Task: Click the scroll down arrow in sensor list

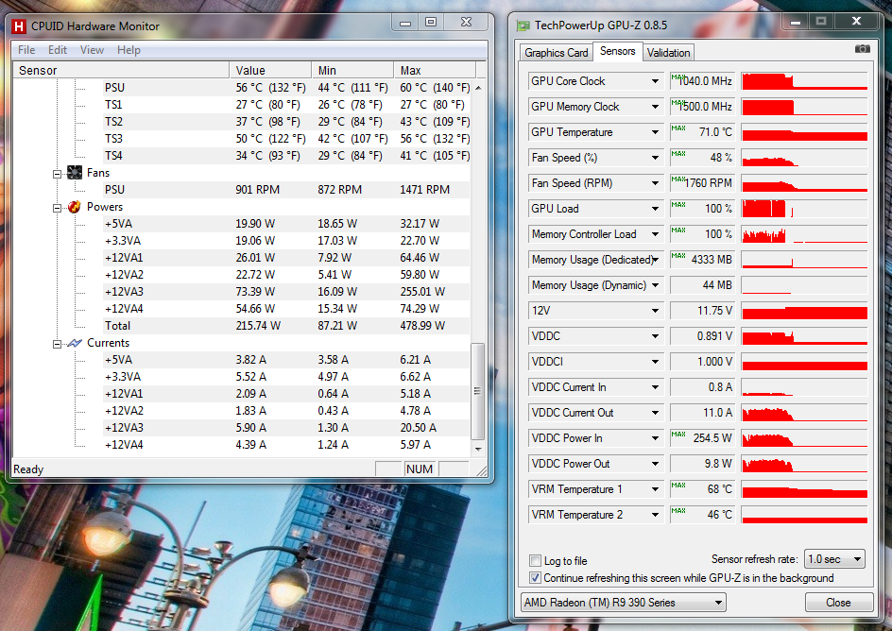Action: (478, 449)
